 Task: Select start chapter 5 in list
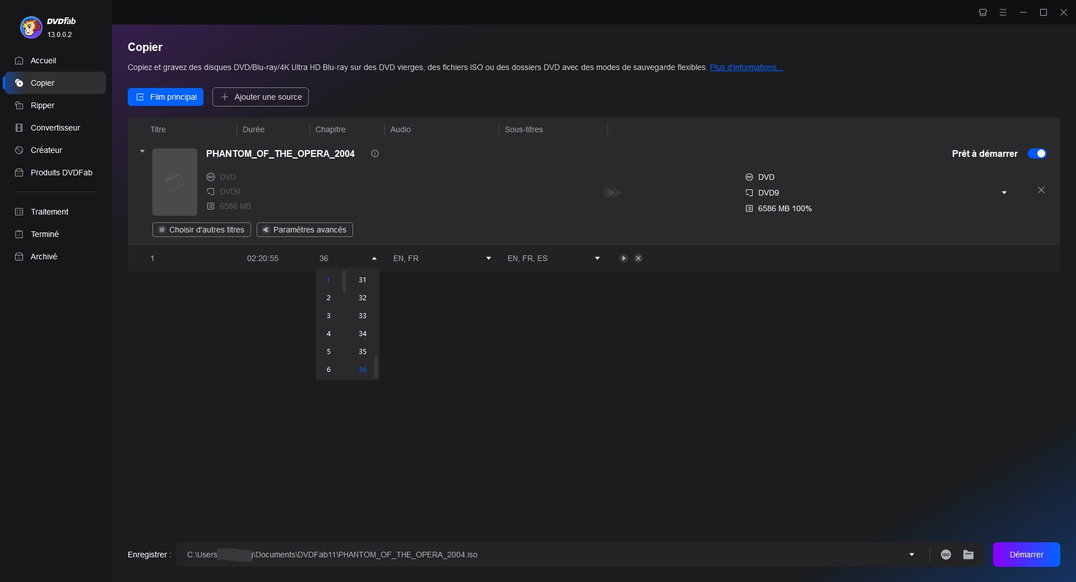pyautogui.click(x=328, y=352)
